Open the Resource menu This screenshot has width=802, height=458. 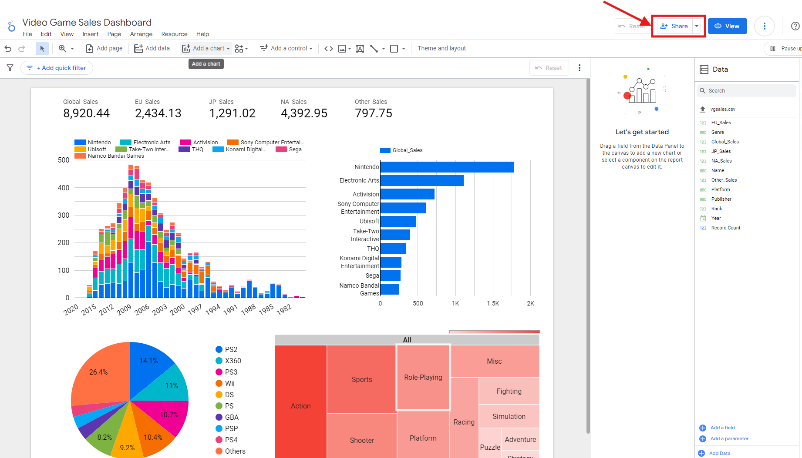(174, 34)
